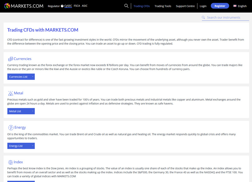Open the Support Centre menu item
The width and height of the screenshot is (252, 182).
(x=185, y=6)
